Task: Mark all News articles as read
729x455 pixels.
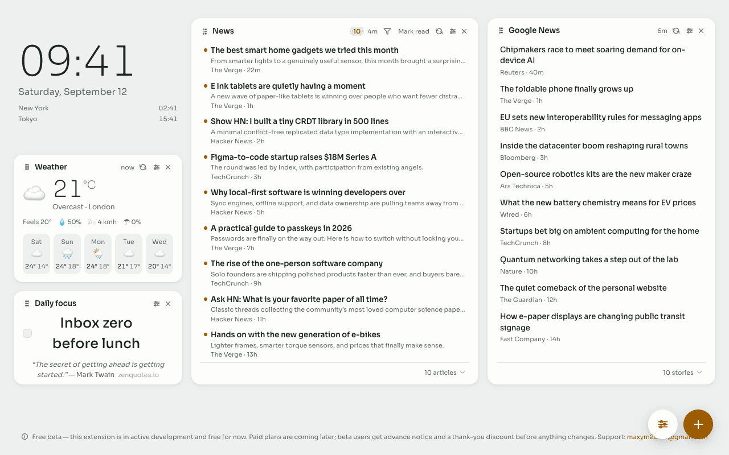Action: [413, 31]
